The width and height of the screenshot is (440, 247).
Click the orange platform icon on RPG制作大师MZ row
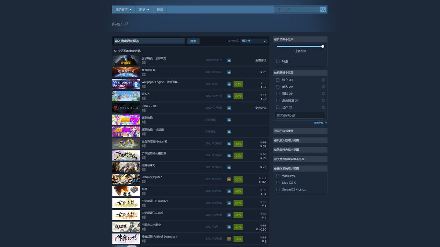[229, 179]
